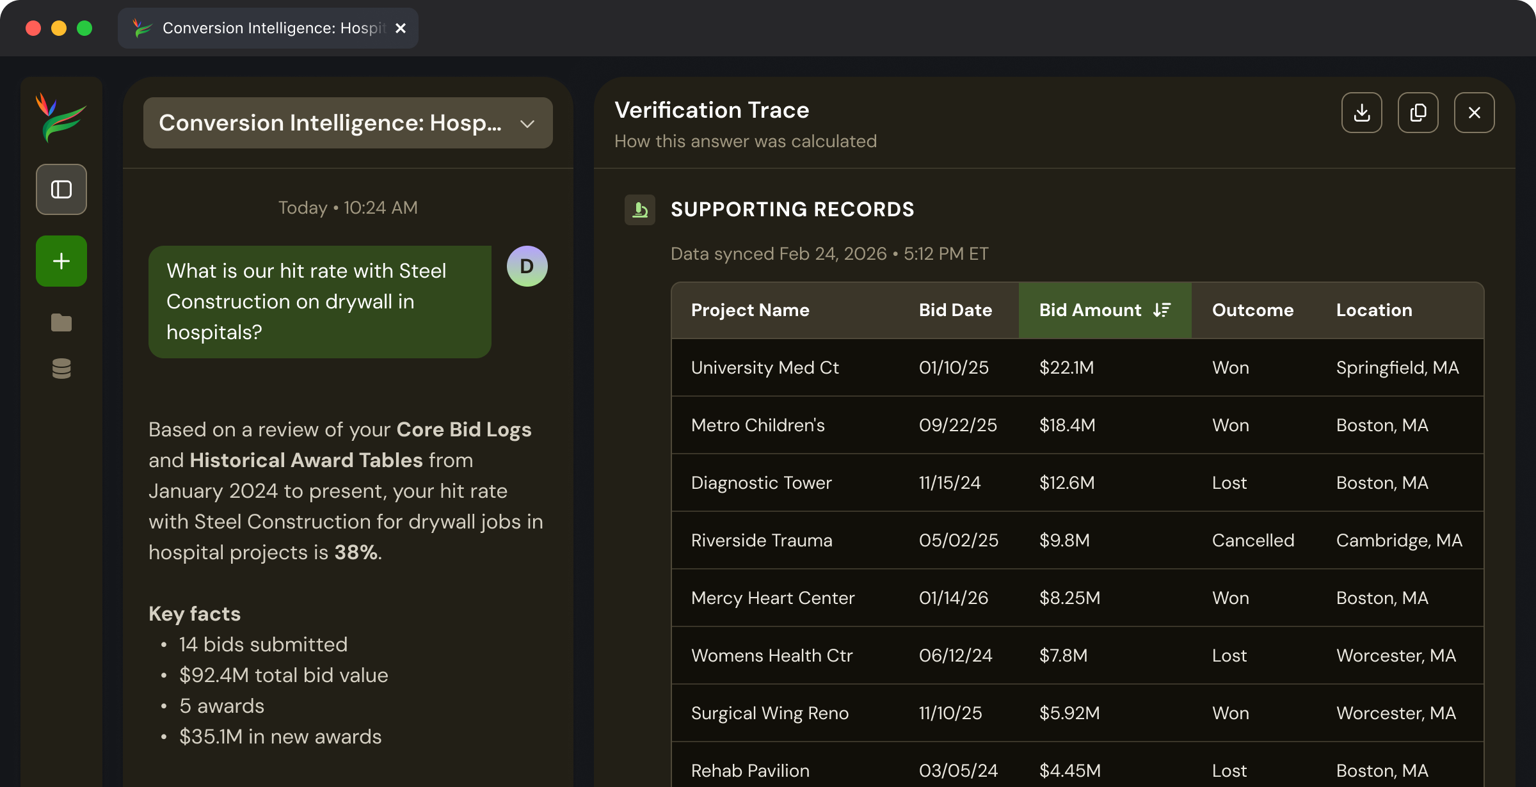Open the folder icon in the sidebar
Image resolution: width=1536 pixels, height=787 pixels.
[61, 322]
